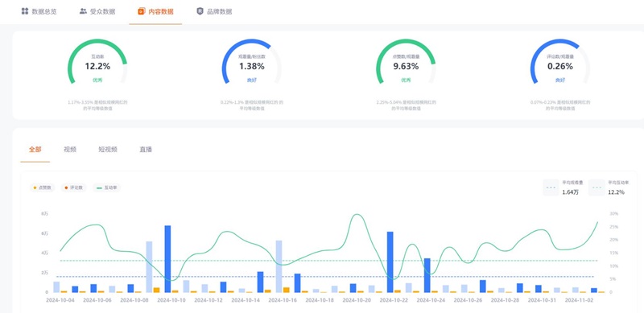Toggle the 评论数 legend series

(74, 187)
